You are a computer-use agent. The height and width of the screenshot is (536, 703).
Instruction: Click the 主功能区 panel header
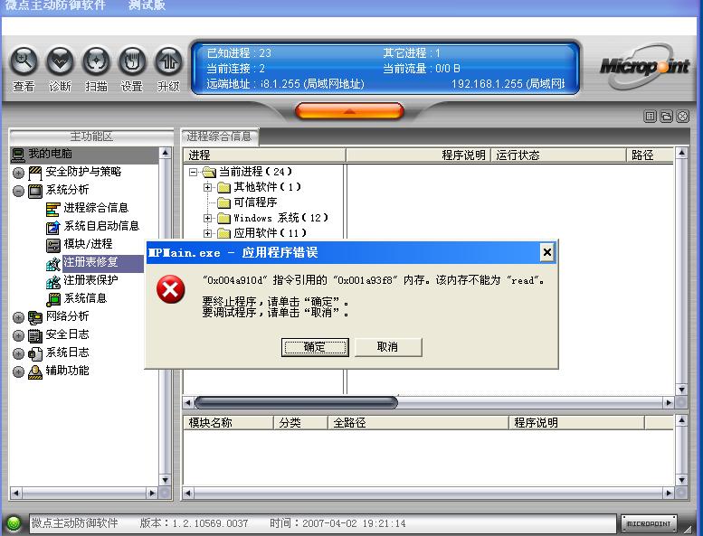point(91,136)
